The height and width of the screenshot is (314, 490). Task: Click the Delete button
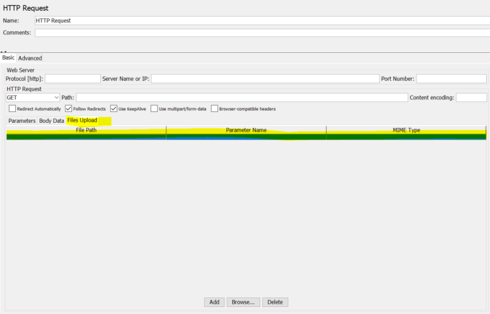pyautogui.click(x=276, y=302)
